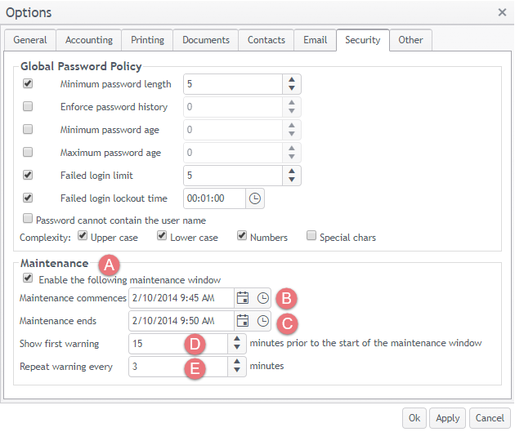This screenshot has height=432, width=515.
Task: Close the Options dialog with X
Action: point(502,12)
